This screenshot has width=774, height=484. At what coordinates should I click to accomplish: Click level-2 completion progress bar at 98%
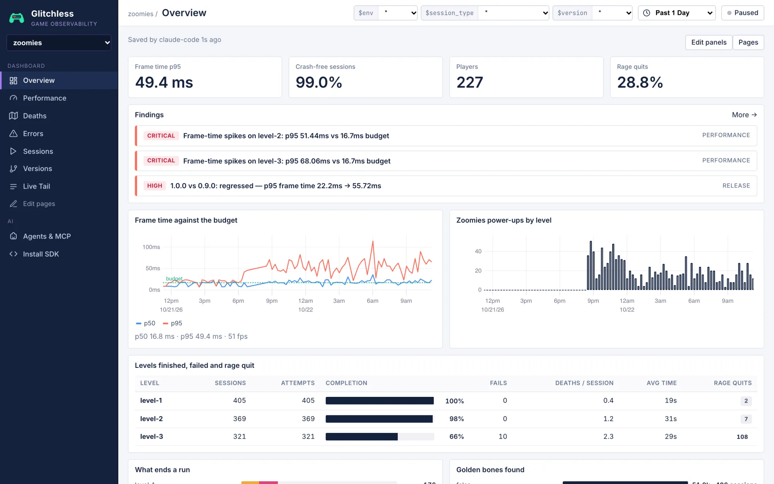(x=380, y=419)
